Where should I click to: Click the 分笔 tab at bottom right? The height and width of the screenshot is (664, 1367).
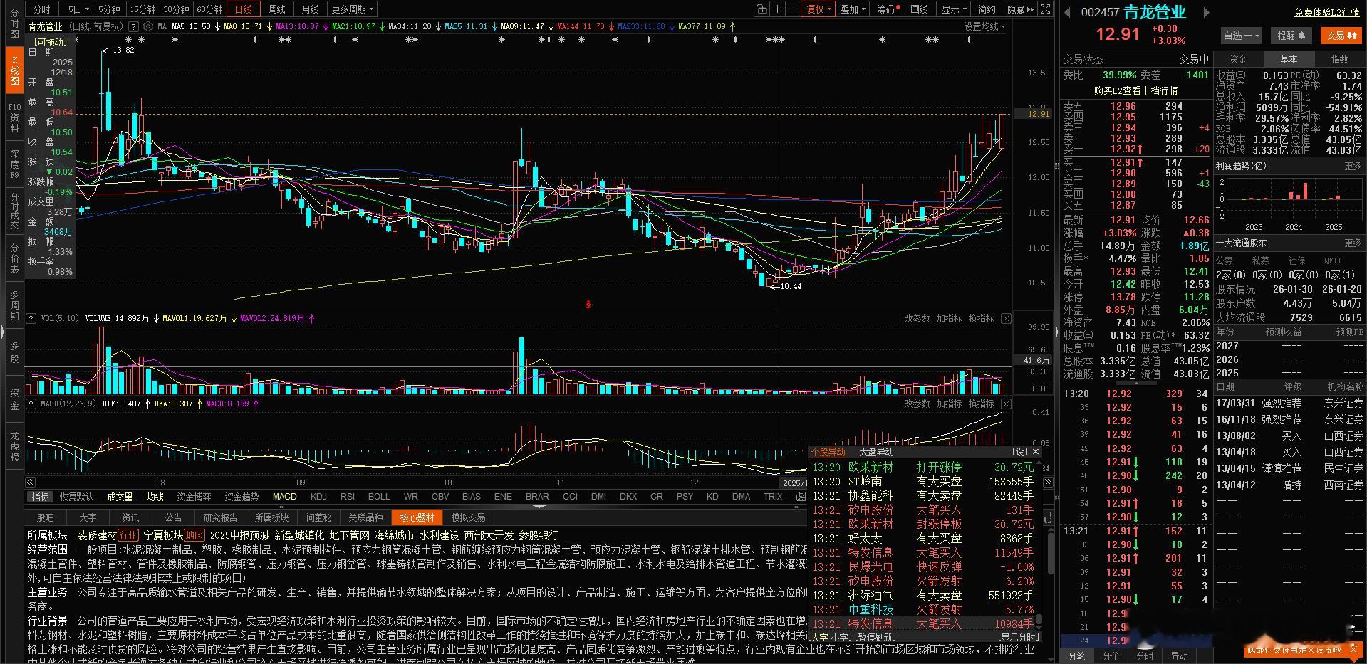click(x=1076, y=656)
